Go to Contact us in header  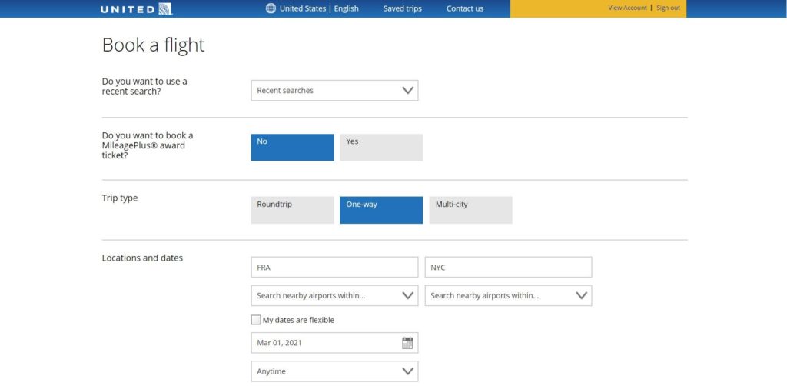(465, 8)
